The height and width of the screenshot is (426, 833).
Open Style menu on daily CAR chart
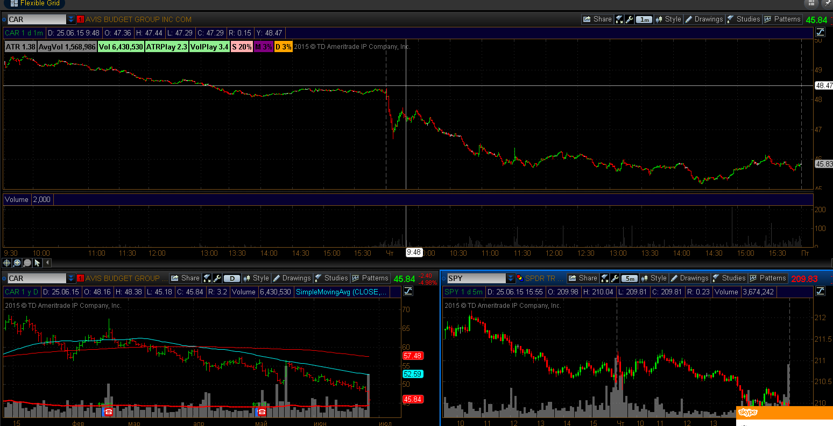click(x=256, y=278)
